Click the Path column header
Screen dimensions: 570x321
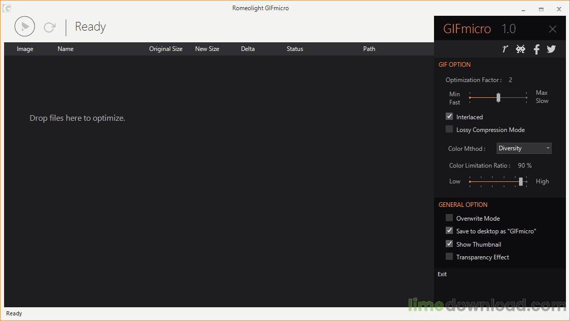click(x=369, y=49)
